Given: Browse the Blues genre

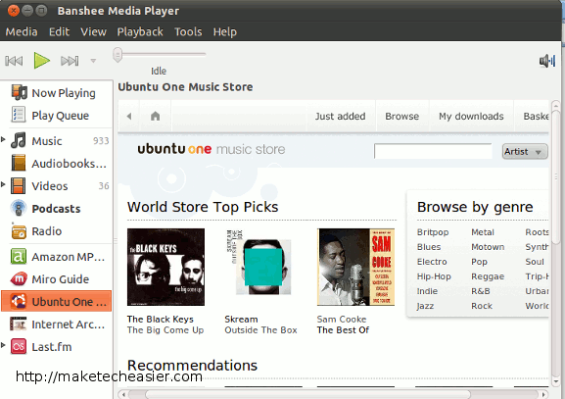Looking at the screenshot, I should [429, 247].
